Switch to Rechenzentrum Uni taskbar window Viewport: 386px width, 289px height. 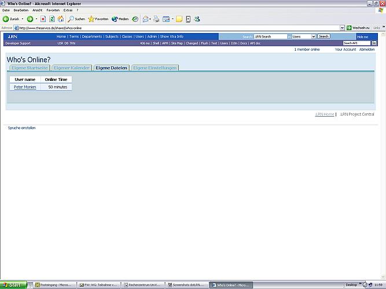coord(143,285)
